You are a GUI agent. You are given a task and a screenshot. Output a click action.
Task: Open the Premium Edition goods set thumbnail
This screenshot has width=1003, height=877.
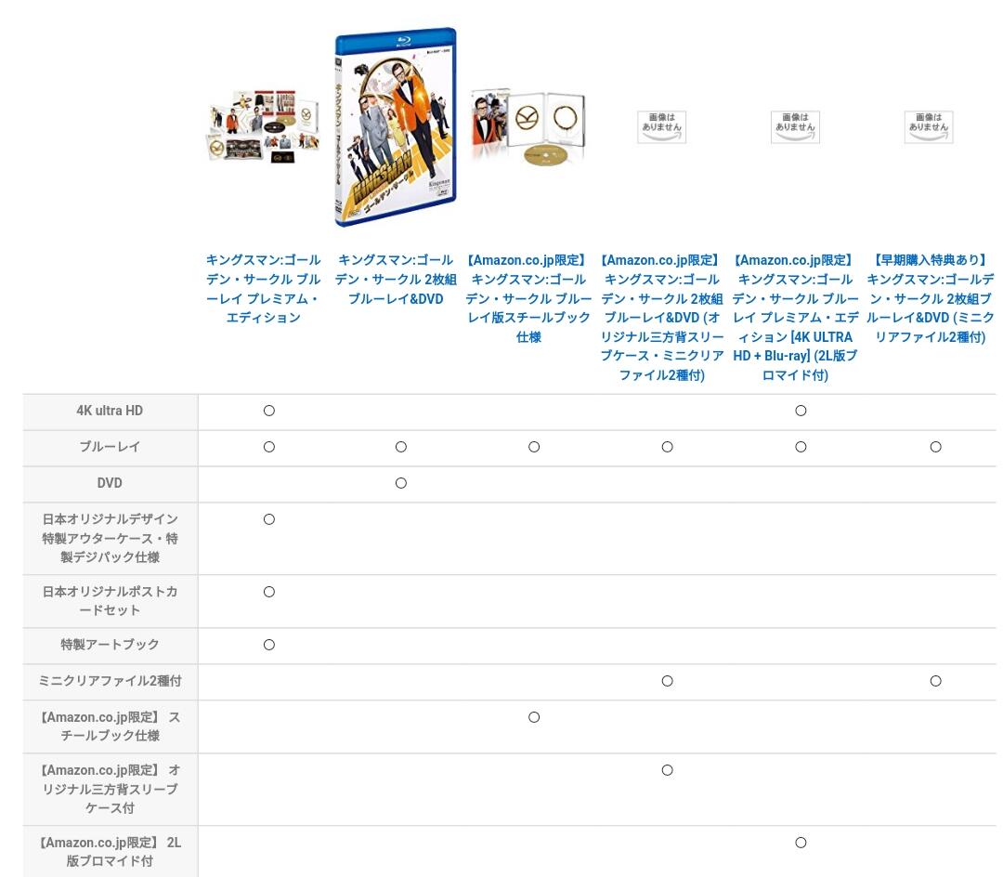tap(262, 126)
